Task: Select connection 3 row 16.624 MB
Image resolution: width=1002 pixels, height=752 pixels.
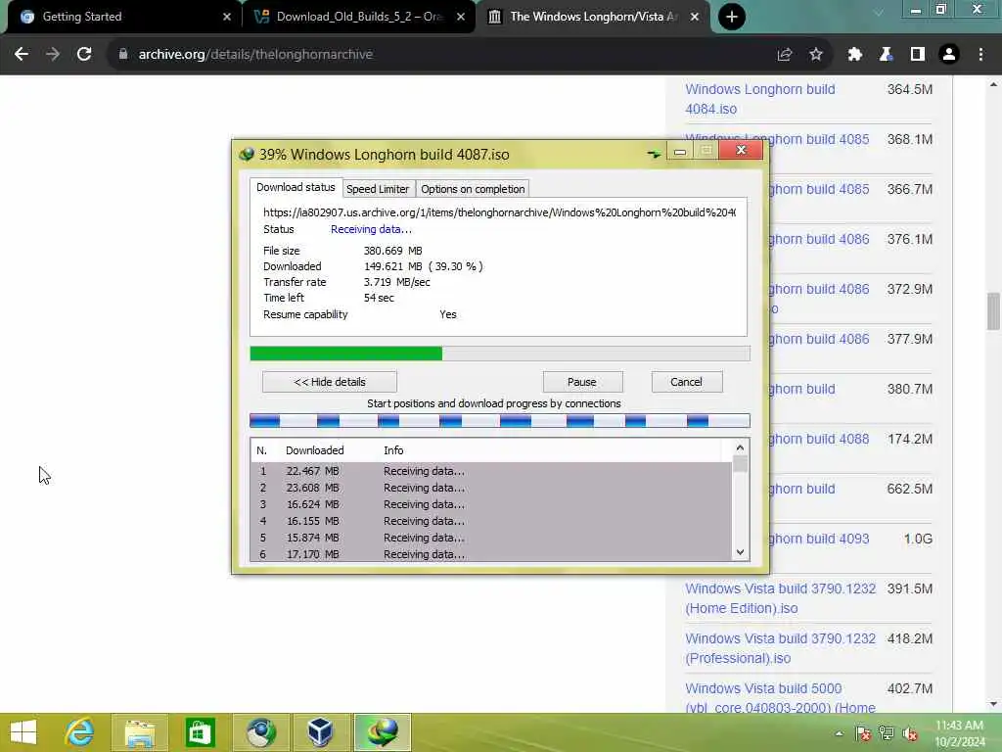Action: [x=491, y=504]
